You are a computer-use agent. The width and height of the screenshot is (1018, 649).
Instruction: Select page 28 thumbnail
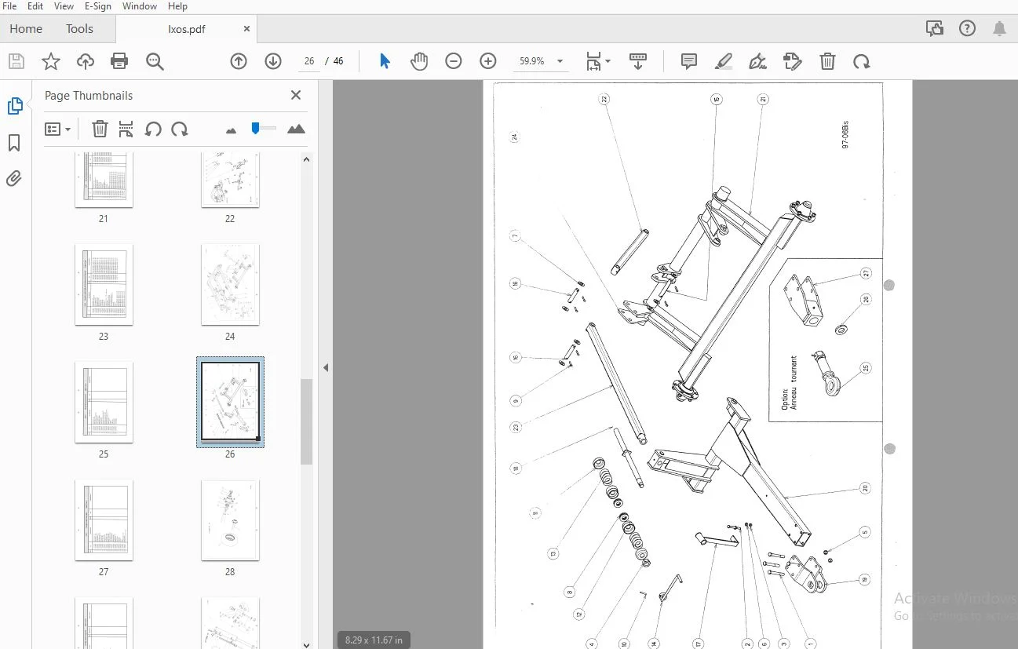tap(230, 520)
